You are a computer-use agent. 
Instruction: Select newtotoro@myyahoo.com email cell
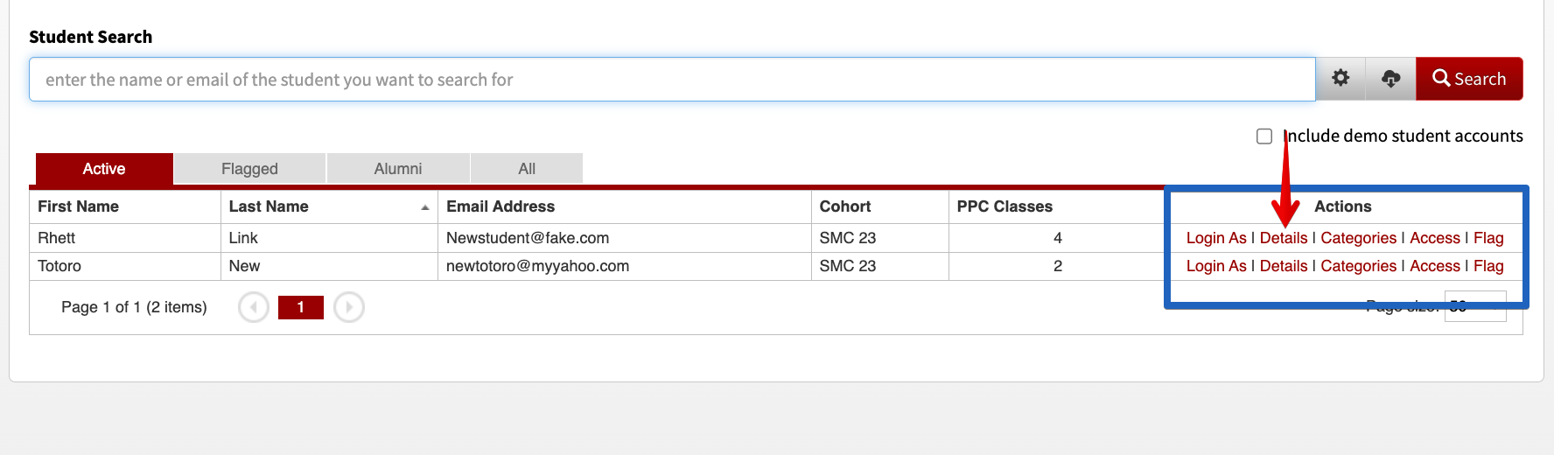pos(624,266)
